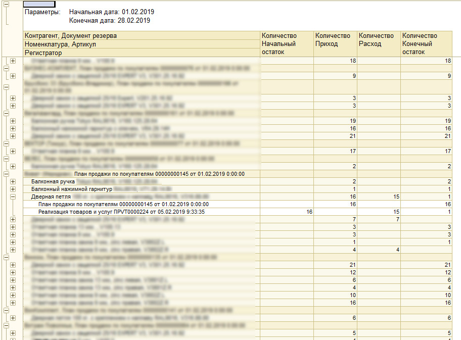Expand the Балконная ручка row
Image resolution: width=461 pixels, height=340 pixels.
pos(13,181)
